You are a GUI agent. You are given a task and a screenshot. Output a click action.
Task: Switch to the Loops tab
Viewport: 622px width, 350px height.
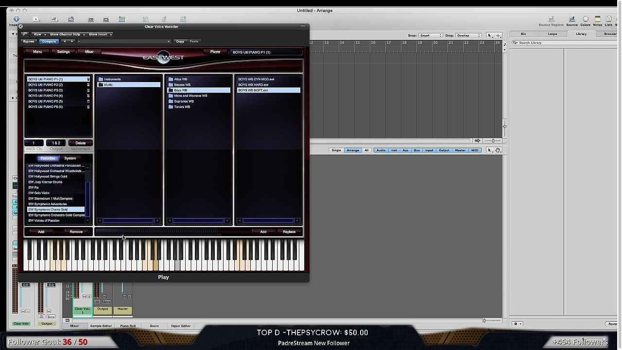553,34
